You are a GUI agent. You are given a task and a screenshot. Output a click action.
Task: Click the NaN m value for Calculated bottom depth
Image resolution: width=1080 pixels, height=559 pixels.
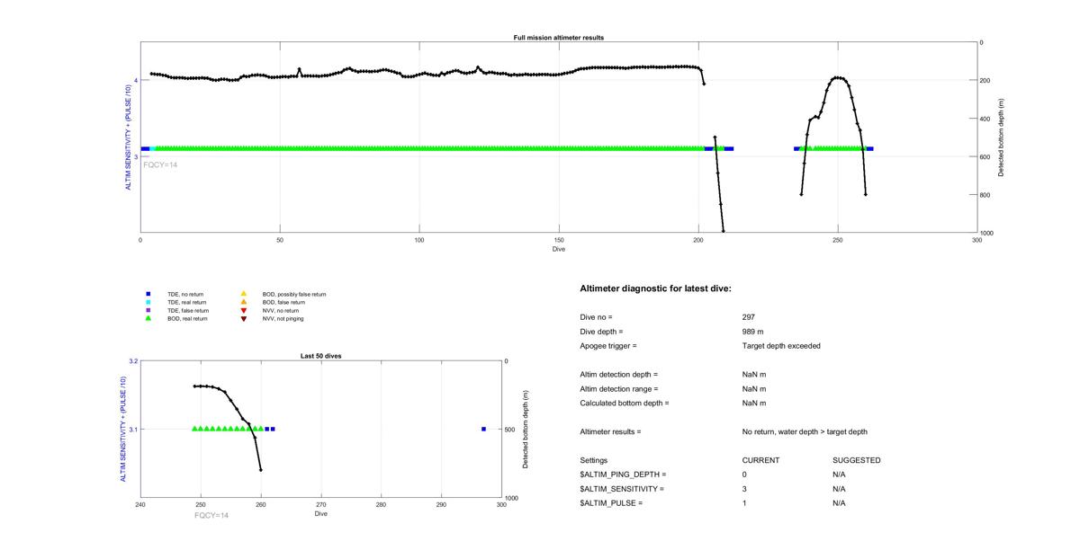click(754, 404)
